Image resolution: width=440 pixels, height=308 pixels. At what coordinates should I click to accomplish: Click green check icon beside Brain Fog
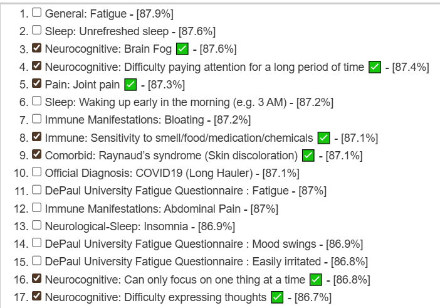(182, 49)
